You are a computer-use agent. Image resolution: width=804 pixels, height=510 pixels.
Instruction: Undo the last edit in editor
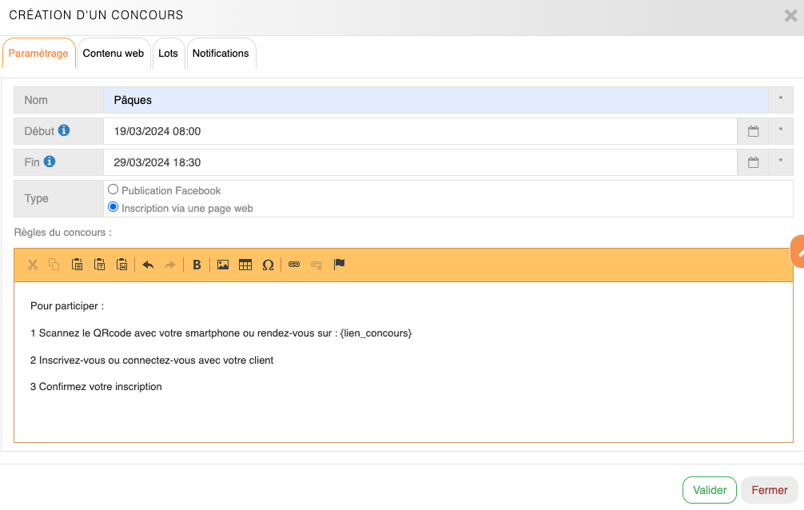(x=148, y=265)
